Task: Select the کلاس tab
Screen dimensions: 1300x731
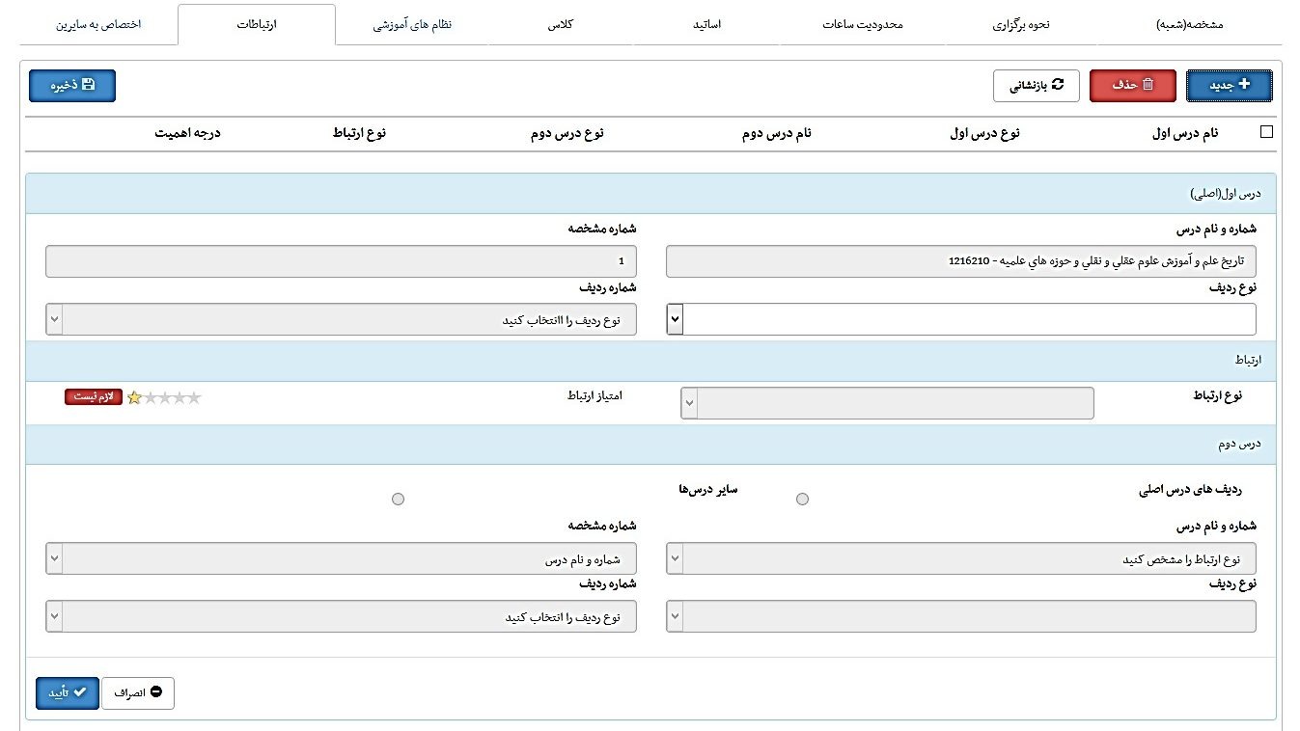Action: tap(561, 25)
